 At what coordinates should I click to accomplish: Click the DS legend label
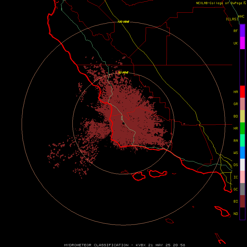click(x=235, y=165)
